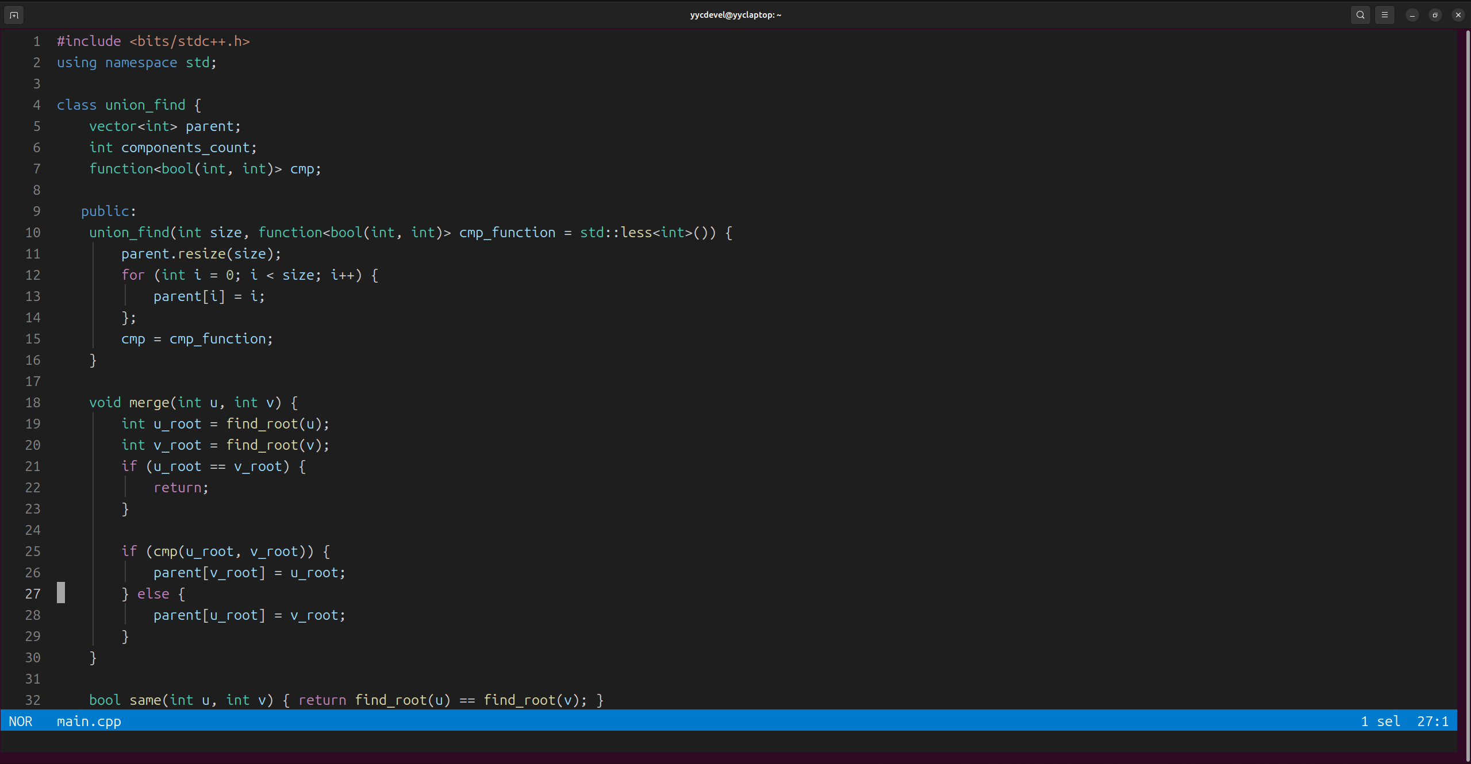Screen dimensions: 1471x764
Task: Click main.cpp filename in status bar
Action: pyautogui.click(x=89, y=721)
